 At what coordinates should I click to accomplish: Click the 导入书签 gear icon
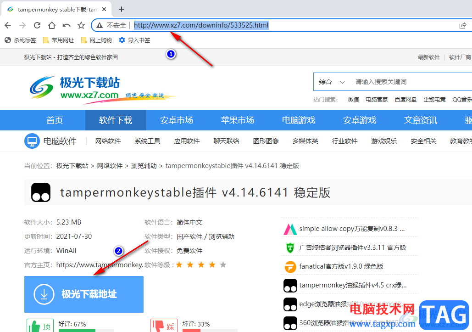122,40
